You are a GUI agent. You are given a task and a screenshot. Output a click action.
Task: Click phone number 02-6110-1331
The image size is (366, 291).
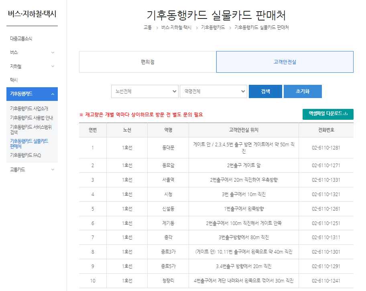point(326,180)
